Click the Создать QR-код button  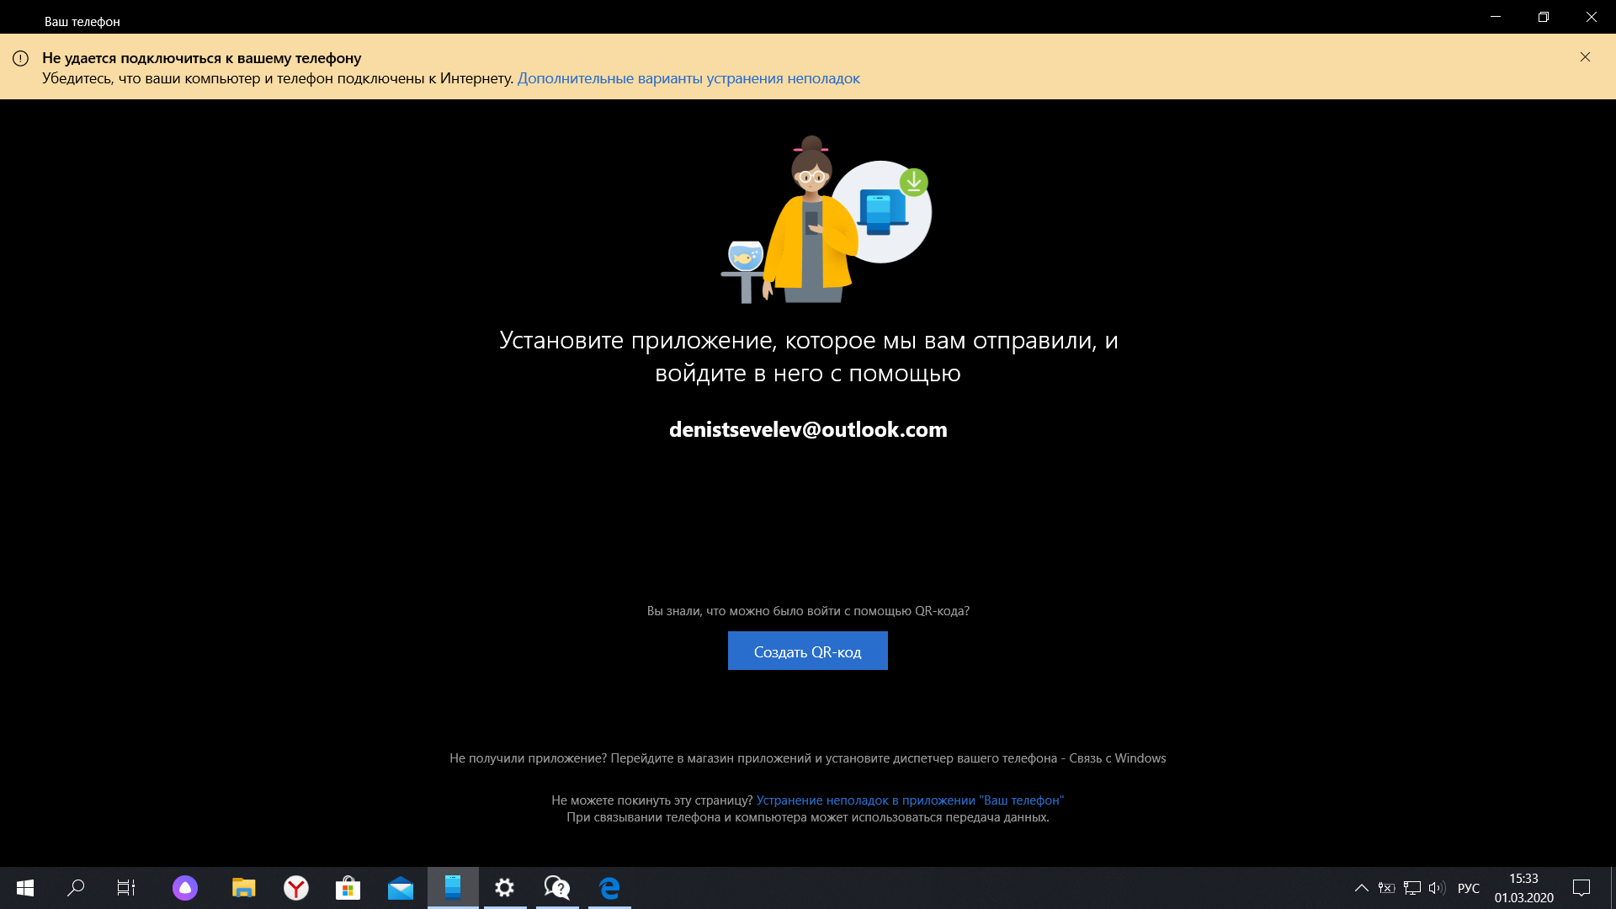(x=807, y=651)
